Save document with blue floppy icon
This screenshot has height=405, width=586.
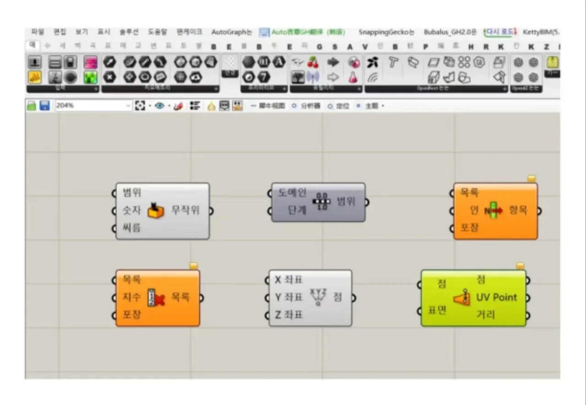[x=44, y=106]
